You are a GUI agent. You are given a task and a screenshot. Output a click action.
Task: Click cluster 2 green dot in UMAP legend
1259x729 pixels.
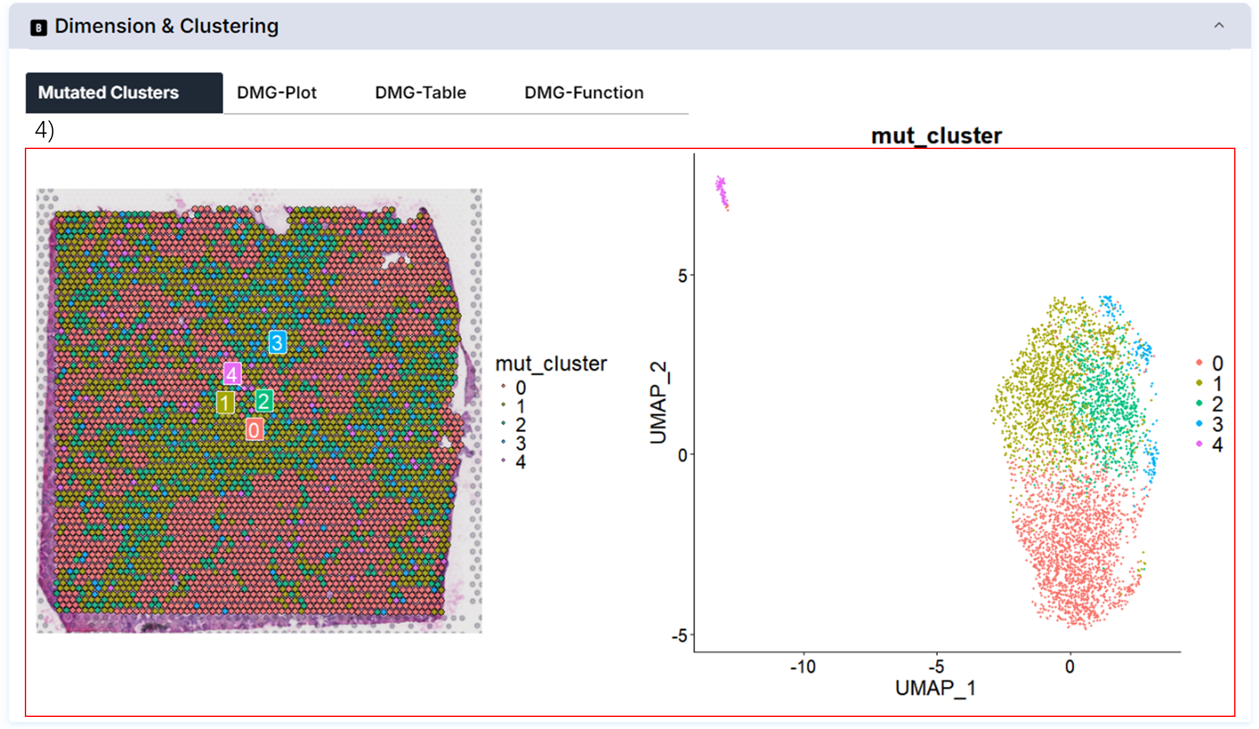click(x=1199, y=404)
